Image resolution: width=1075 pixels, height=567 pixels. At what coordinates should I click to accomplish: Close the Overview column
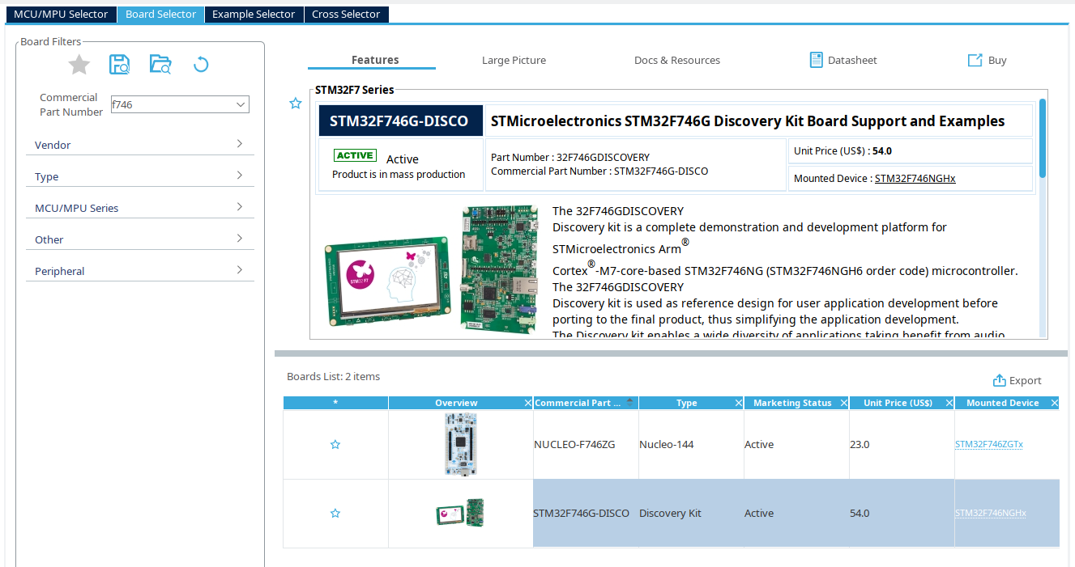528,403
